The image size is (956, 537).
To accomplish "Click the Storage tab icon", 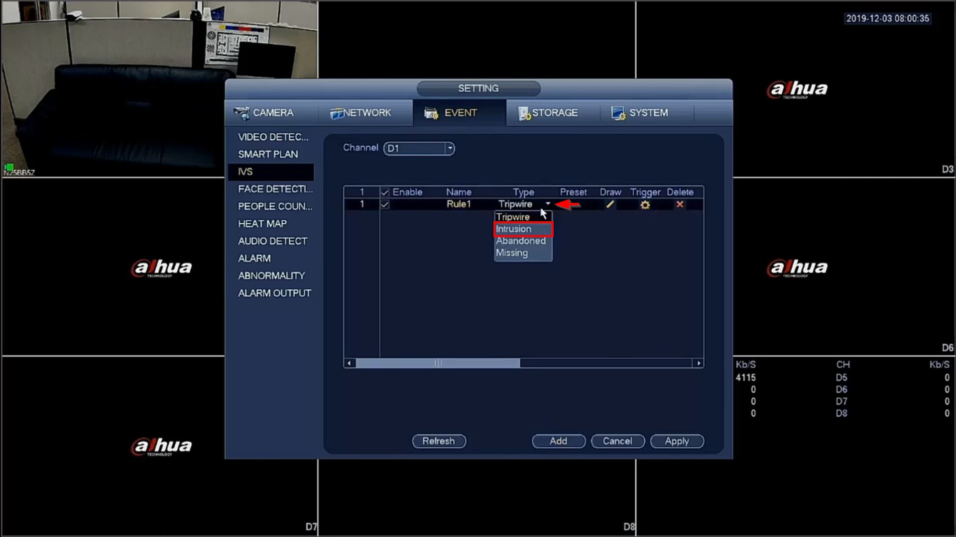I will (x=524, y=113).
